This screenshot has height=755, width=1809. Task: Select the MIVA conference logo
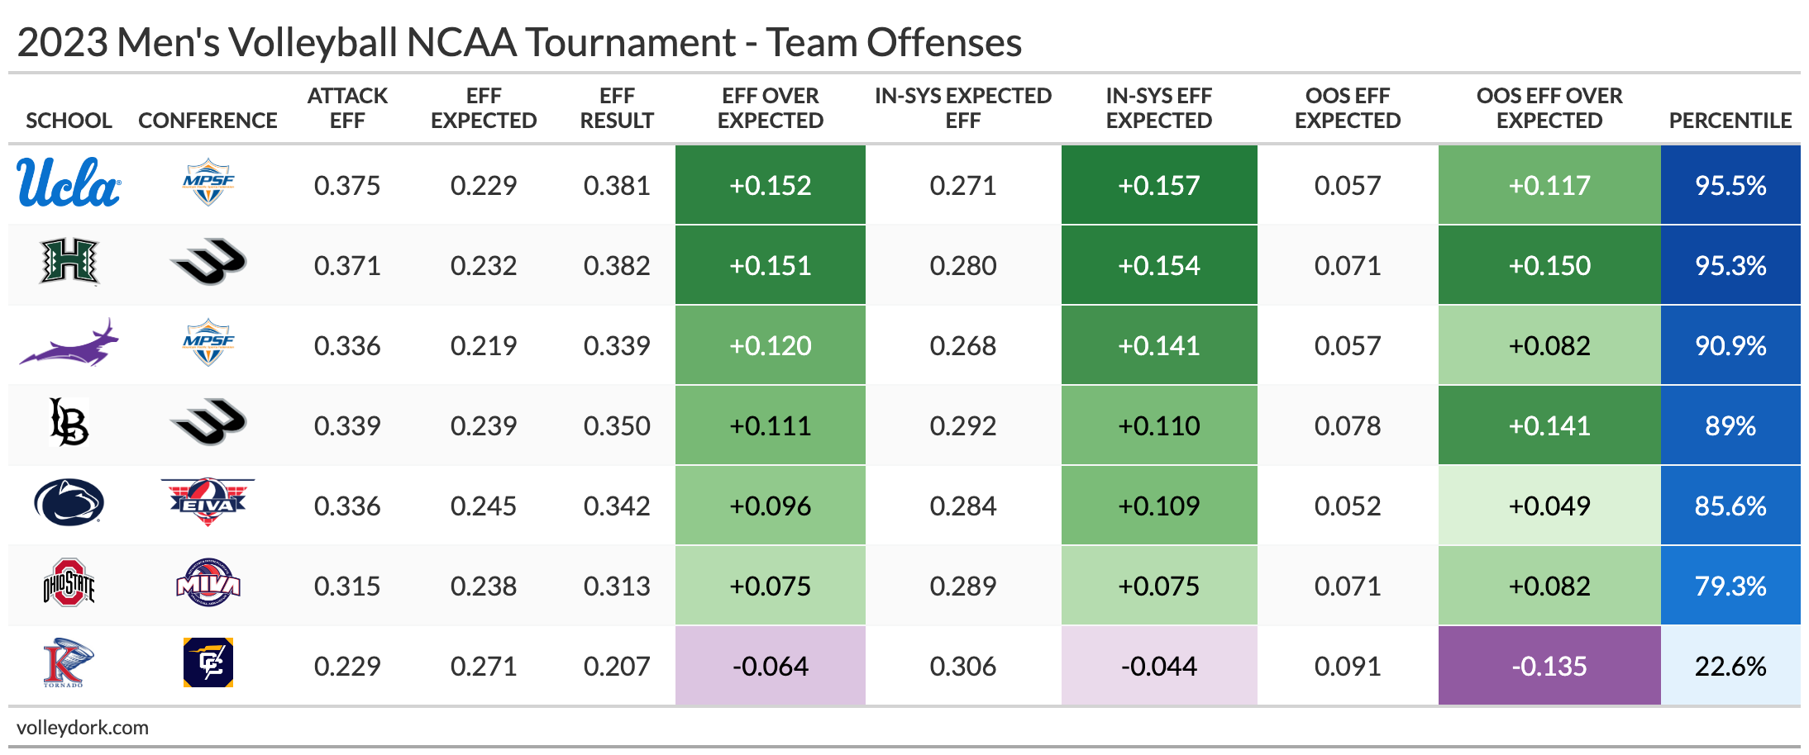[x=208, y=582]
